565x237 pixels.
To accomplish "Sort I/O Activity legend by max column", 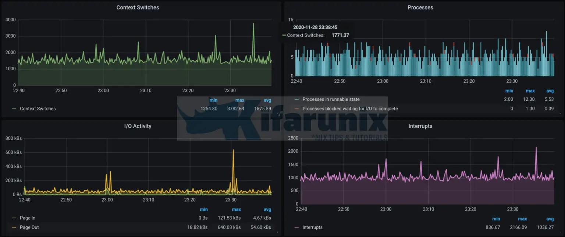I will coord(236,209).
